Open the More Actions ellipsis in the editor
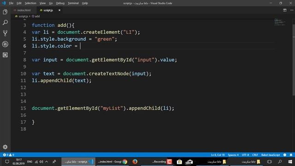The width and height of the screenshot is (295, 166). pyautogui.click(x=291, y=10)
